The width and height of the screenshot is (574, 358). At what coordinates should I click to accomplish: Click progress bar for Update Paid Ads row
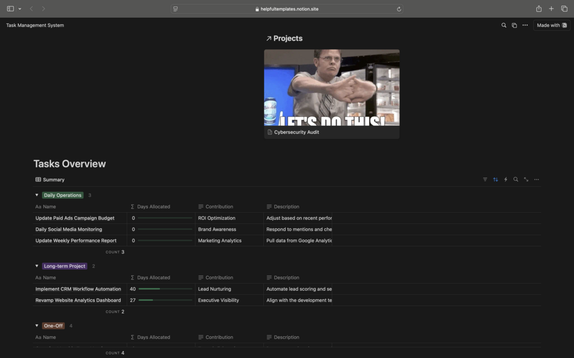pyautogui.click(x=166, y=218)
